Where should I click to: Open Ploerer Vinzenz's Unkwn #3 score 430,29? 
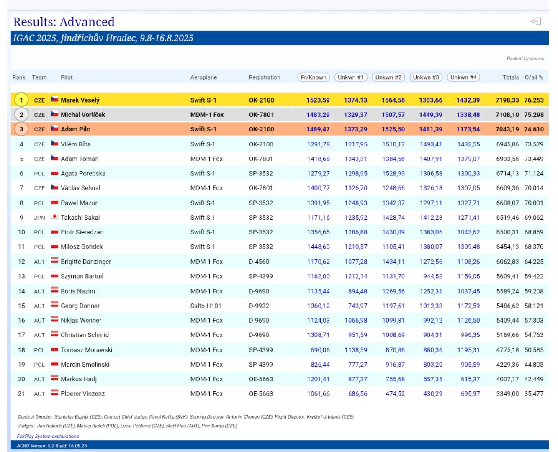[x=432, y=394]
